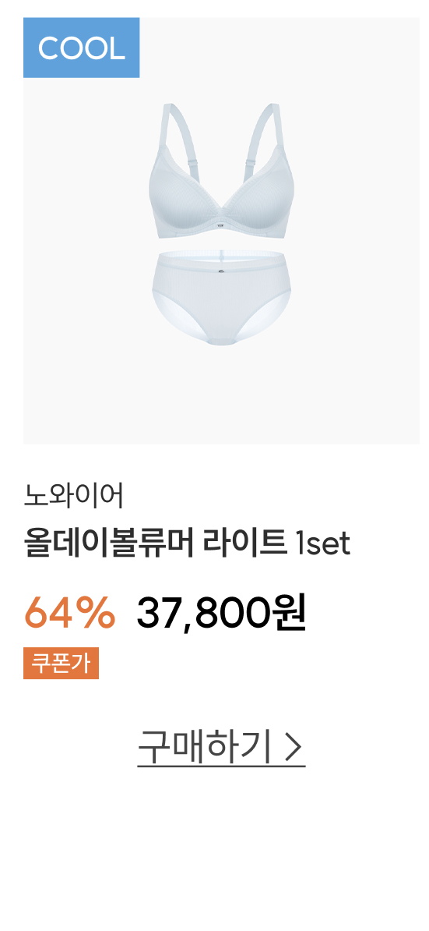Screen dimensions: 429x931
Task: Select the light blue panty image
Action: (221, 298)
